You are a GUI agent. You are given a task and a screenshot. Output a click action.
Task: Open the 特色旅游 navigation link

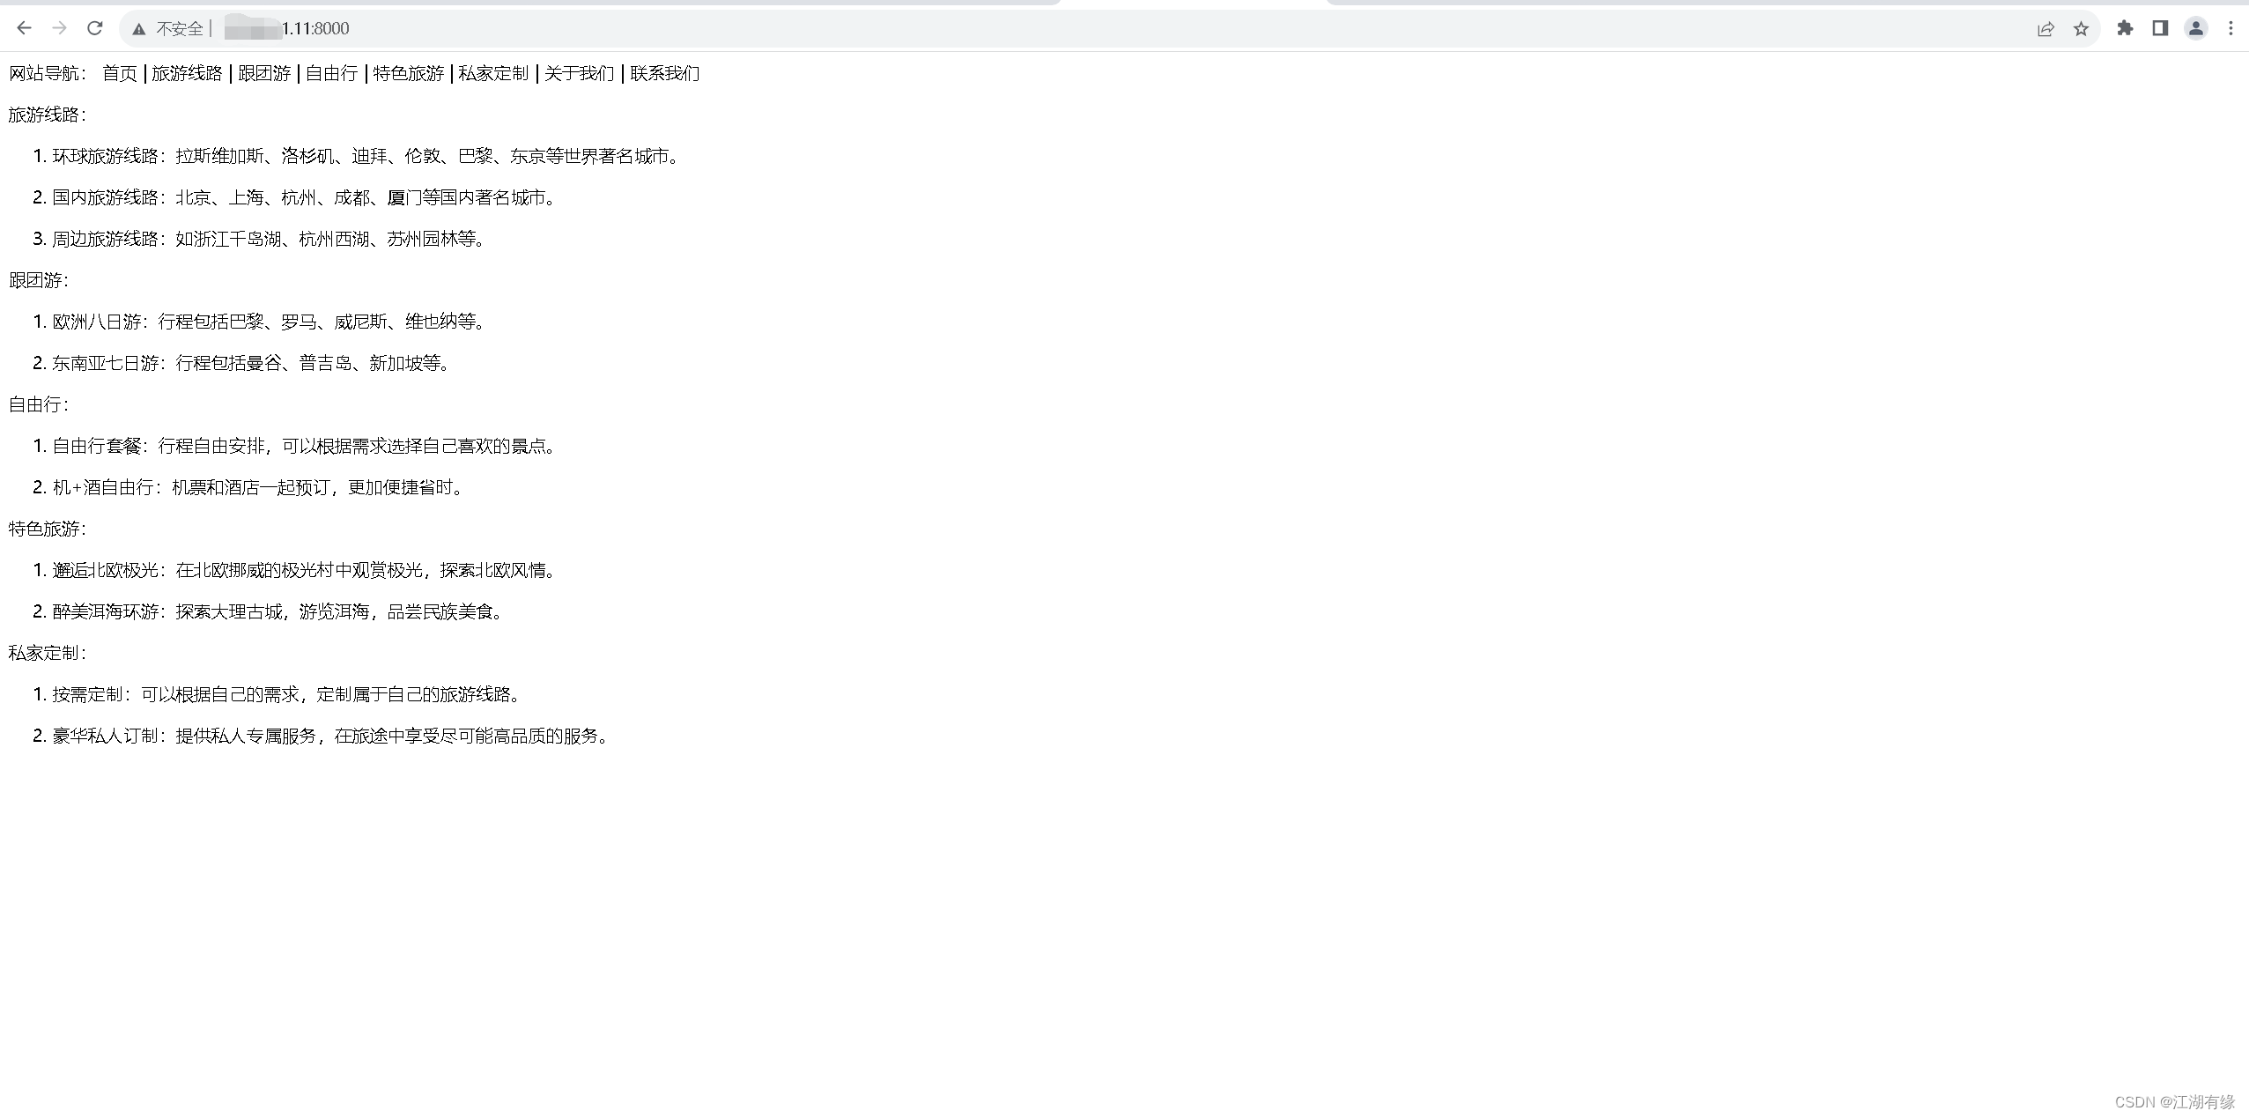[408, 73]
